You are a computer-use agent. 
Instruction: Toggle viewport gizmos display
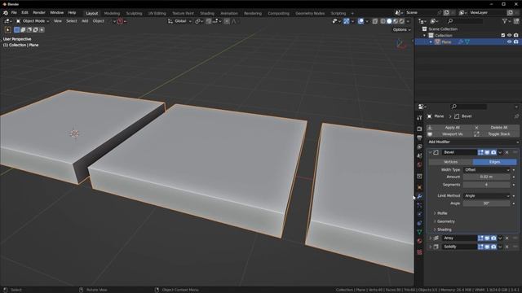pyautogui.click(x=347, y=21)
